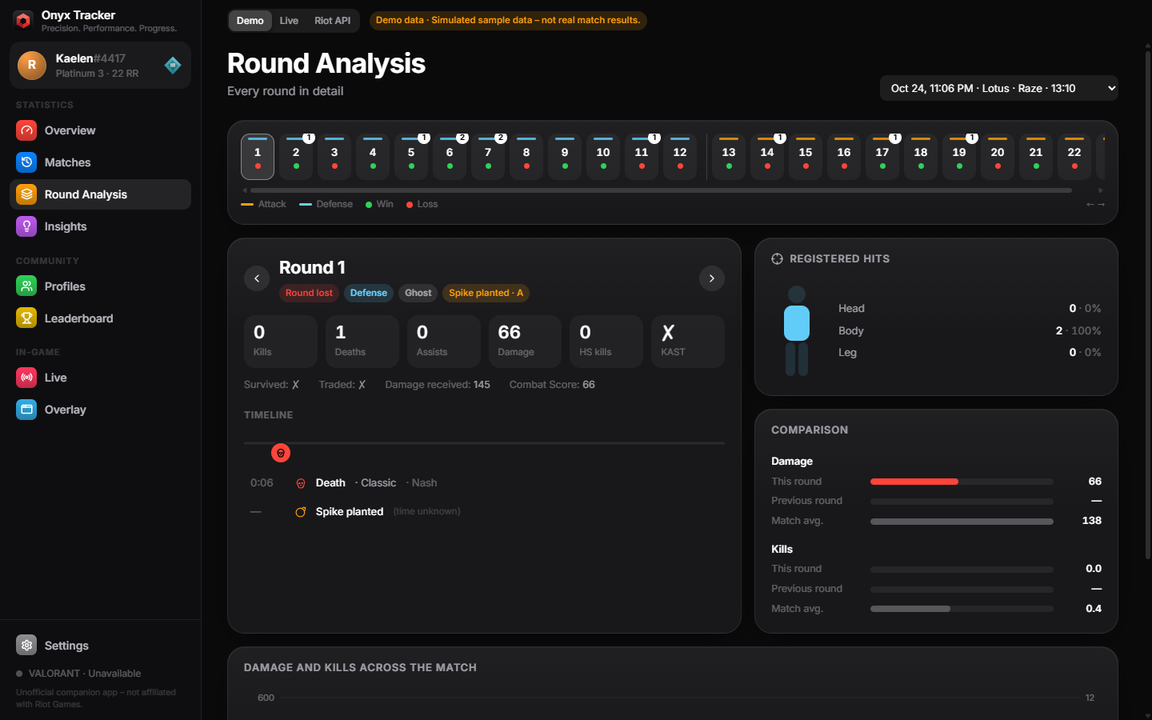
Task: Select round 7 in the round strip
Action: pos(488,157)
